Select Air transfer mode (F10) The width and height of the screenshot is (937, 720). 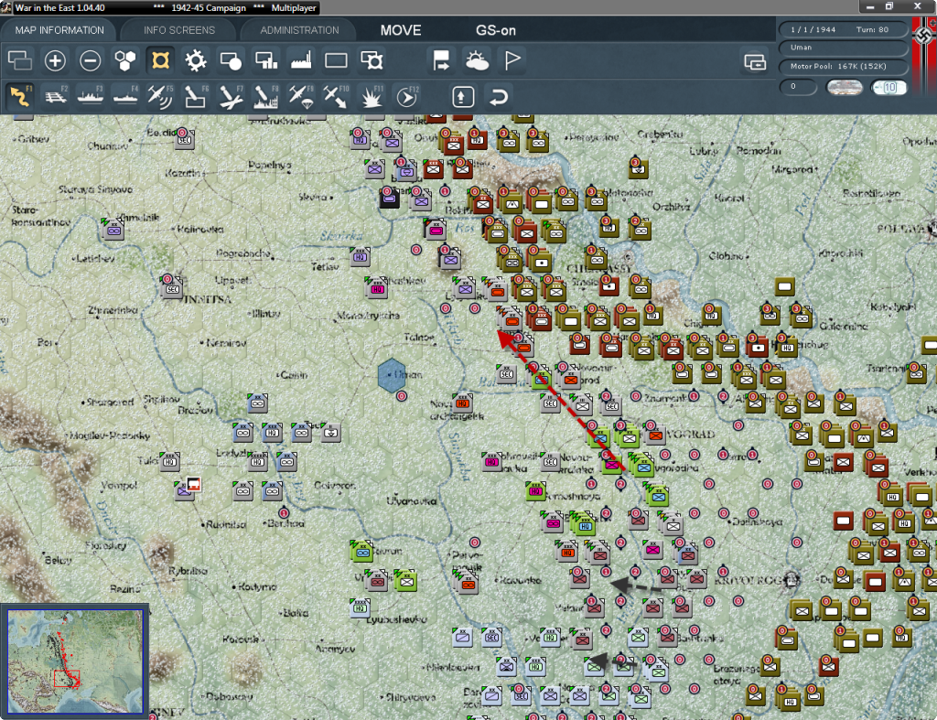coord(335,96)
